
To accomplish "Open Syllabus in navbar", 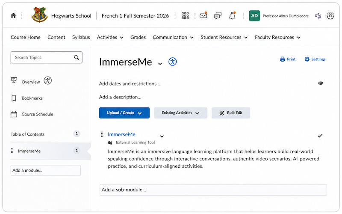I will point(81,37).
